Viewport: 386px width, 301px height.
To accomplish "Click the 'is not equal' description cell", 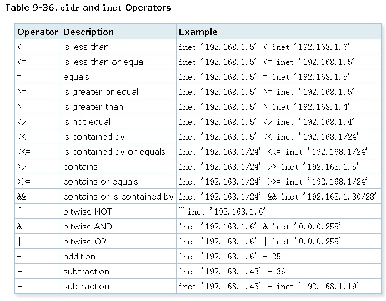I will click(87, 122).
